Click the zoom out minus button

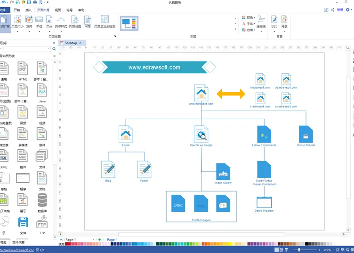click(291, 250)
